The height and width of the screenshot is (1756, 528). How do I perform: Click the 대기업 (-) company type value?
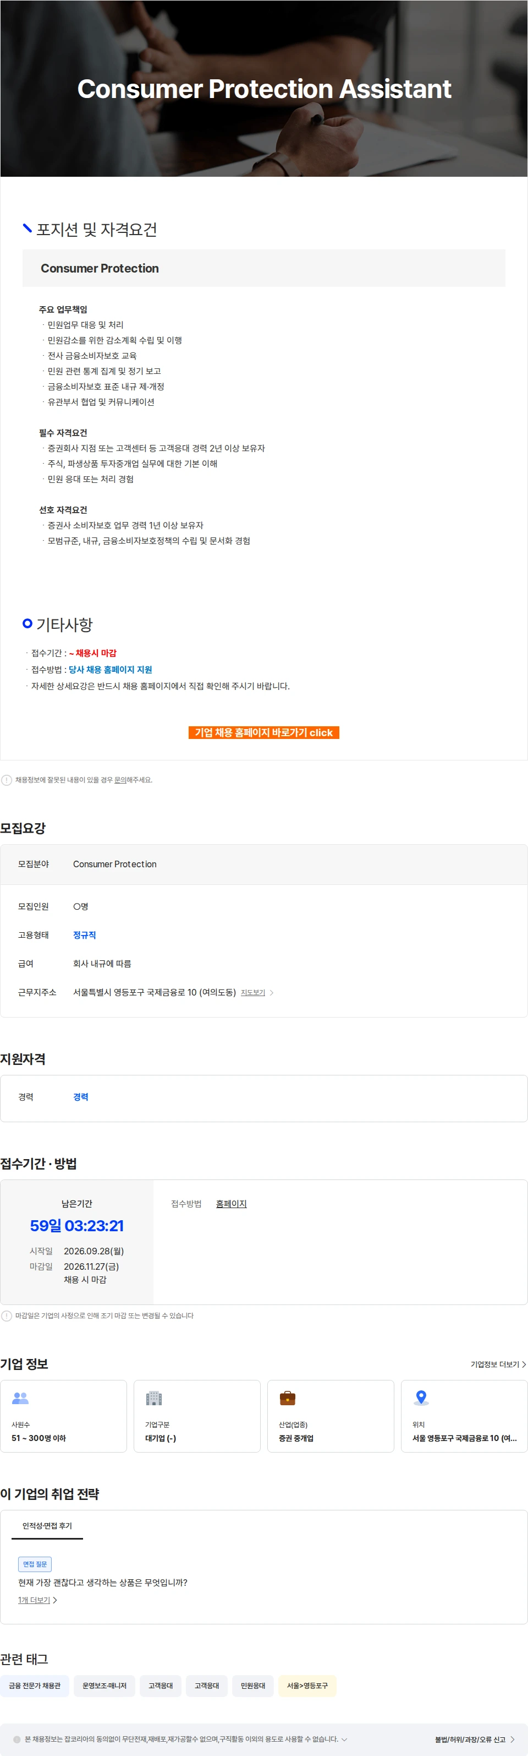(160, 1438)
